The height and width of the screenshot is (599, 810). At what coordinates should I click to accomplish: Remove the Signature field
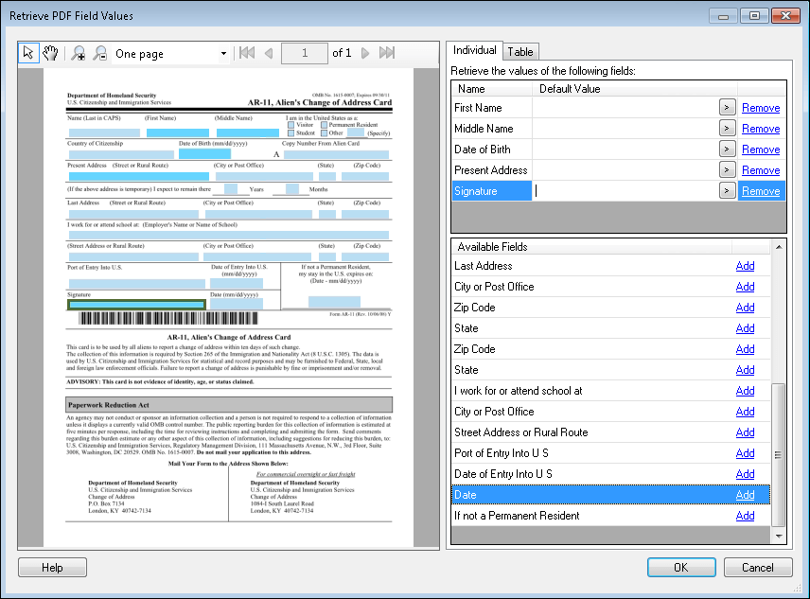tap(761, 191)
